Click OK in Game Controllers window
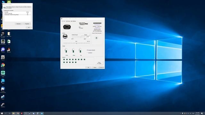This screenshot has width=205, height=115. 29,27
